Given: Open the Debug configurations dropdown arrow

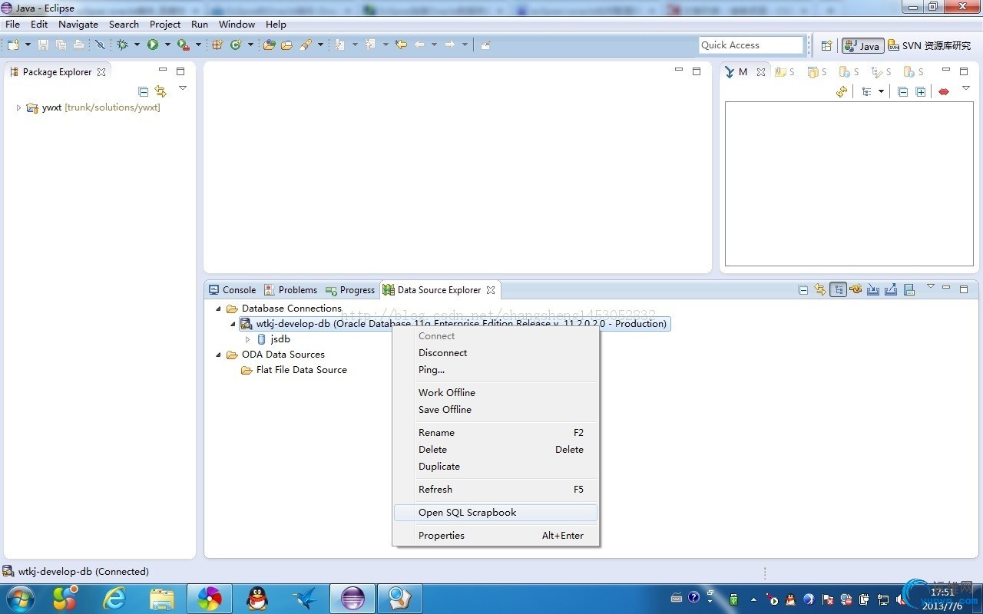Looking at the screenshot, I should (x=137, y=45).
